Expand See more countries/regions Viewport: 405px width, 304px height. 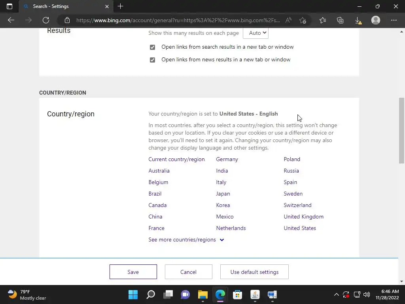coord(186,239)
